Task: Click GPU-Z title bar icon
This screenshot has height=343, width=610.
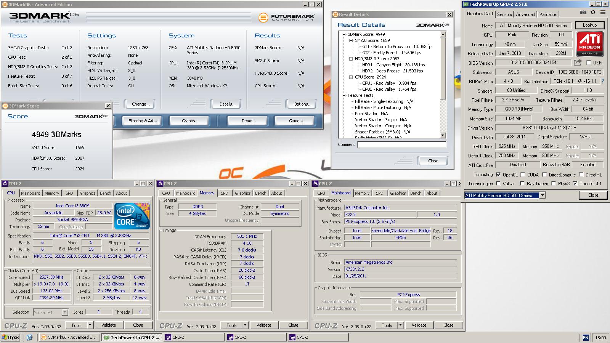Action: [466, 4]
